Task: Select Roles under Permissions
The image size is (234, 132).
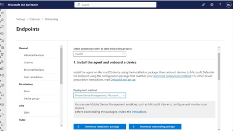Action: pos(27,91)
